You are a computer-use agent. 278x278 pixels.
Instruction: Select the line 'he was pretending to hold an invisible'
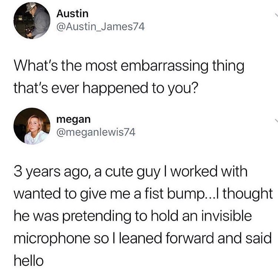pos(133,216)
